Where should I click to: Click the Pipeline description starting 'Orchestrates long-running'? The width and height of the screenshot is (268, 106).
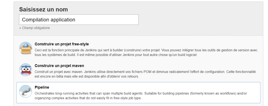pyautogui.click(x=141, y=96)
